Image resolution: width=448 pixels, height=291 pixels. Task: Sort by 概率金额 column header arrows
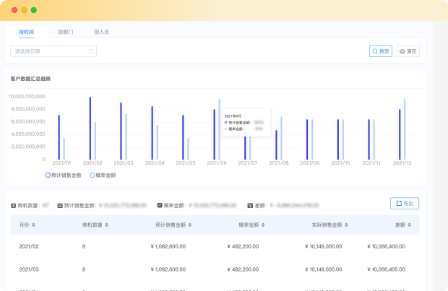(262, 225)
